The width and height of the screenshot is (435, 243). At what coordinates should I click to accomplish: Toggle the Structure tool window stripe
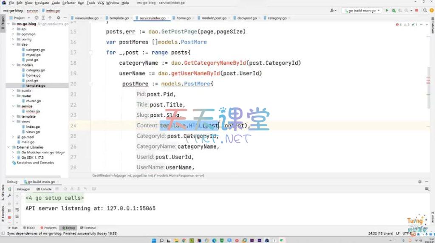3,191
